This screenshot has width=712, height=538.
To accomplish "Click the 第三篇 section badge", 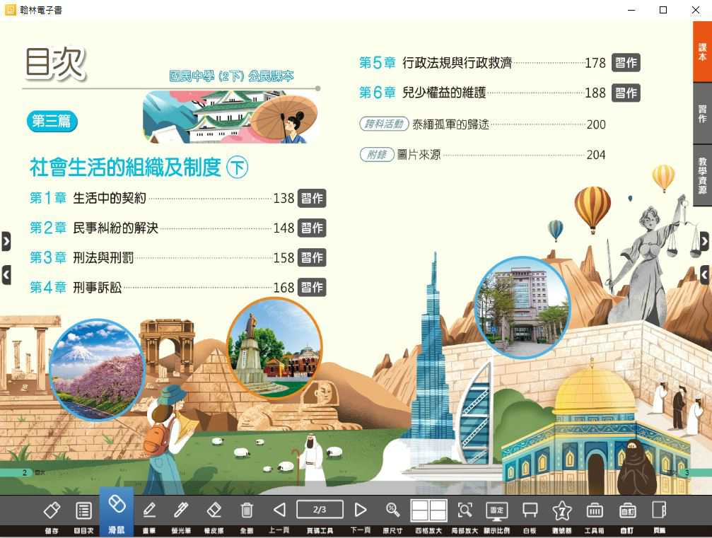I will click(x=52, y=121).
